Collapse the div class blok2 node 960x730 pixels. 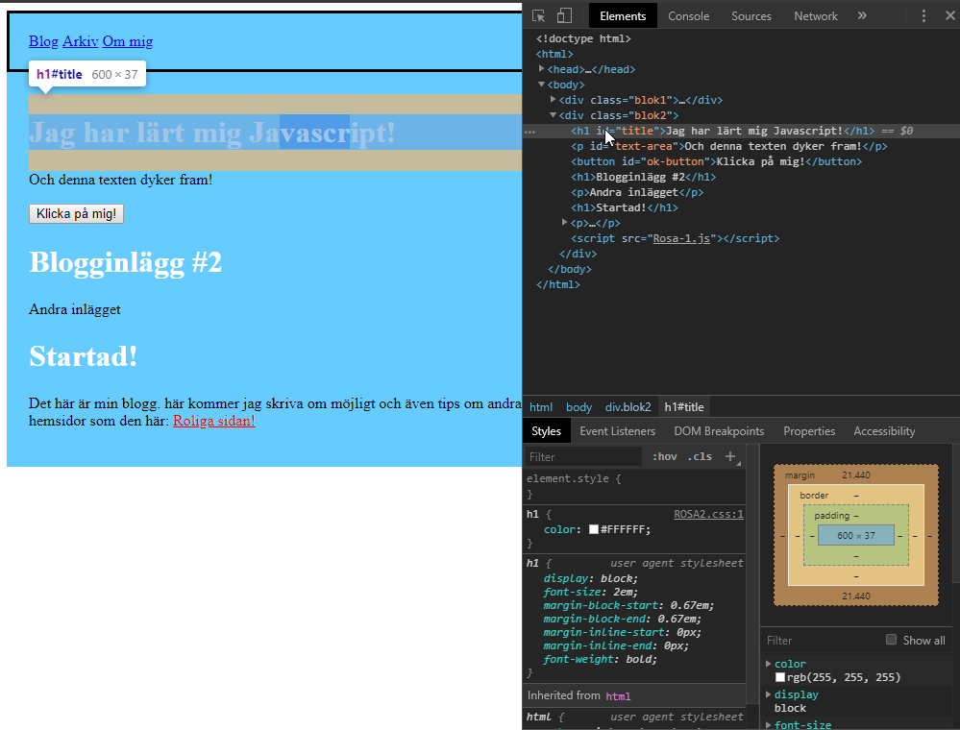point(553,115)
